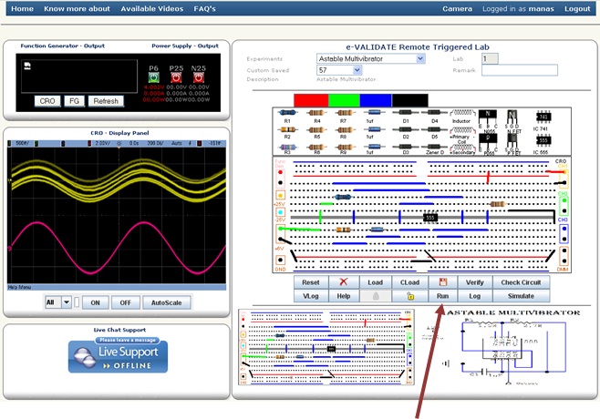The height and width of the screenshot is (419, 600).
Task: Pick the green wire color swatch
Action: (x=342, y=98)
